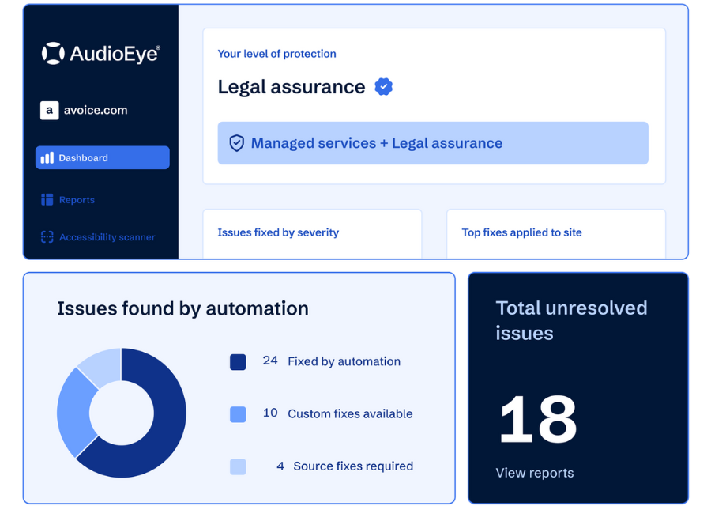This screenshot has width=711, height=506.
Task: Click the Dashboard bar chart icon
Action: click(47, 158)
